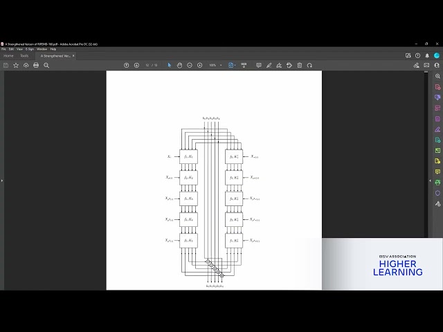This screenshot has height=332, width=443.
Task: Click the scrolling mode toolbar icon
Action: tap(244, 65)
